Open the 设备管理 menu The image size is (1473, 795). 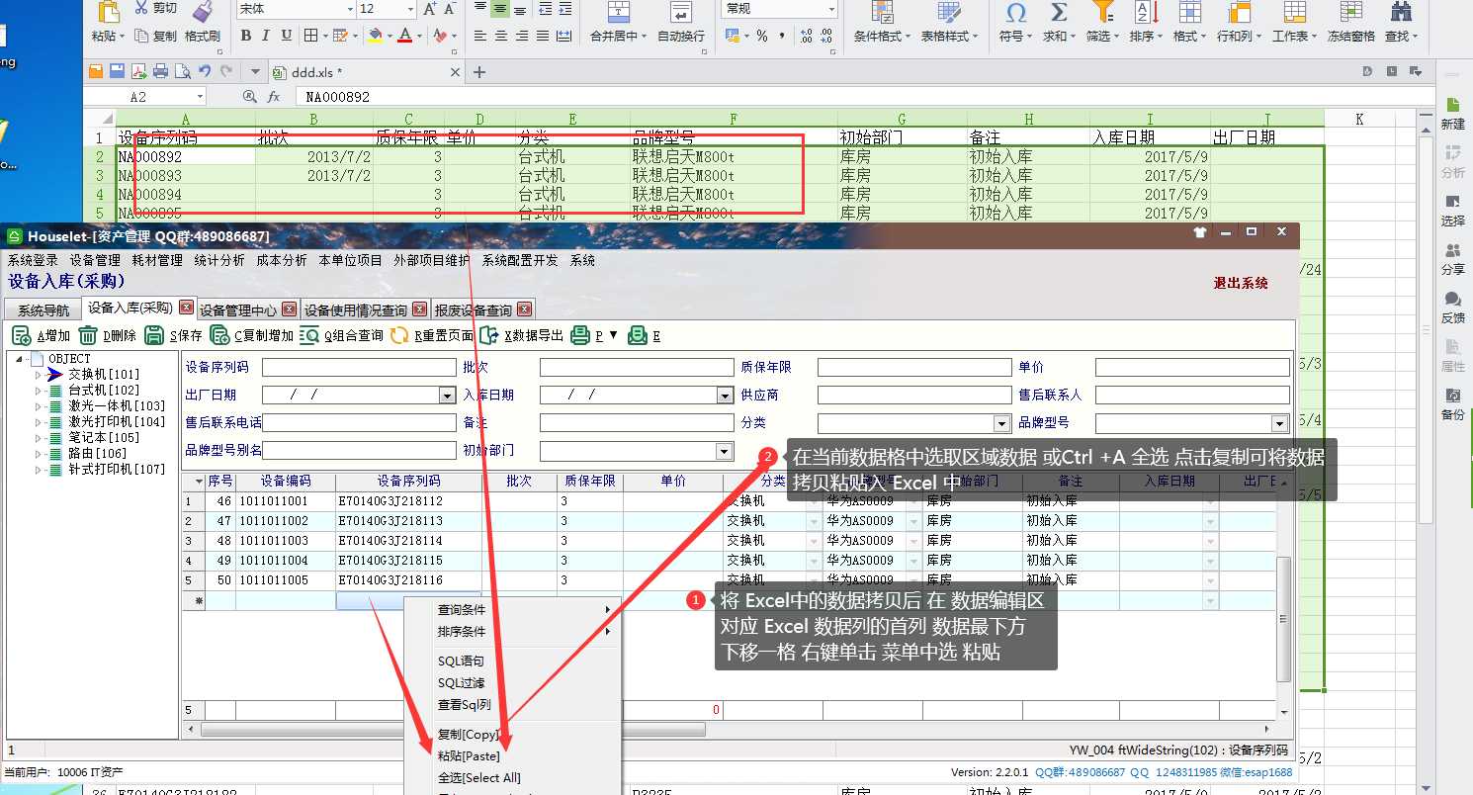click(x=95, y=260)
